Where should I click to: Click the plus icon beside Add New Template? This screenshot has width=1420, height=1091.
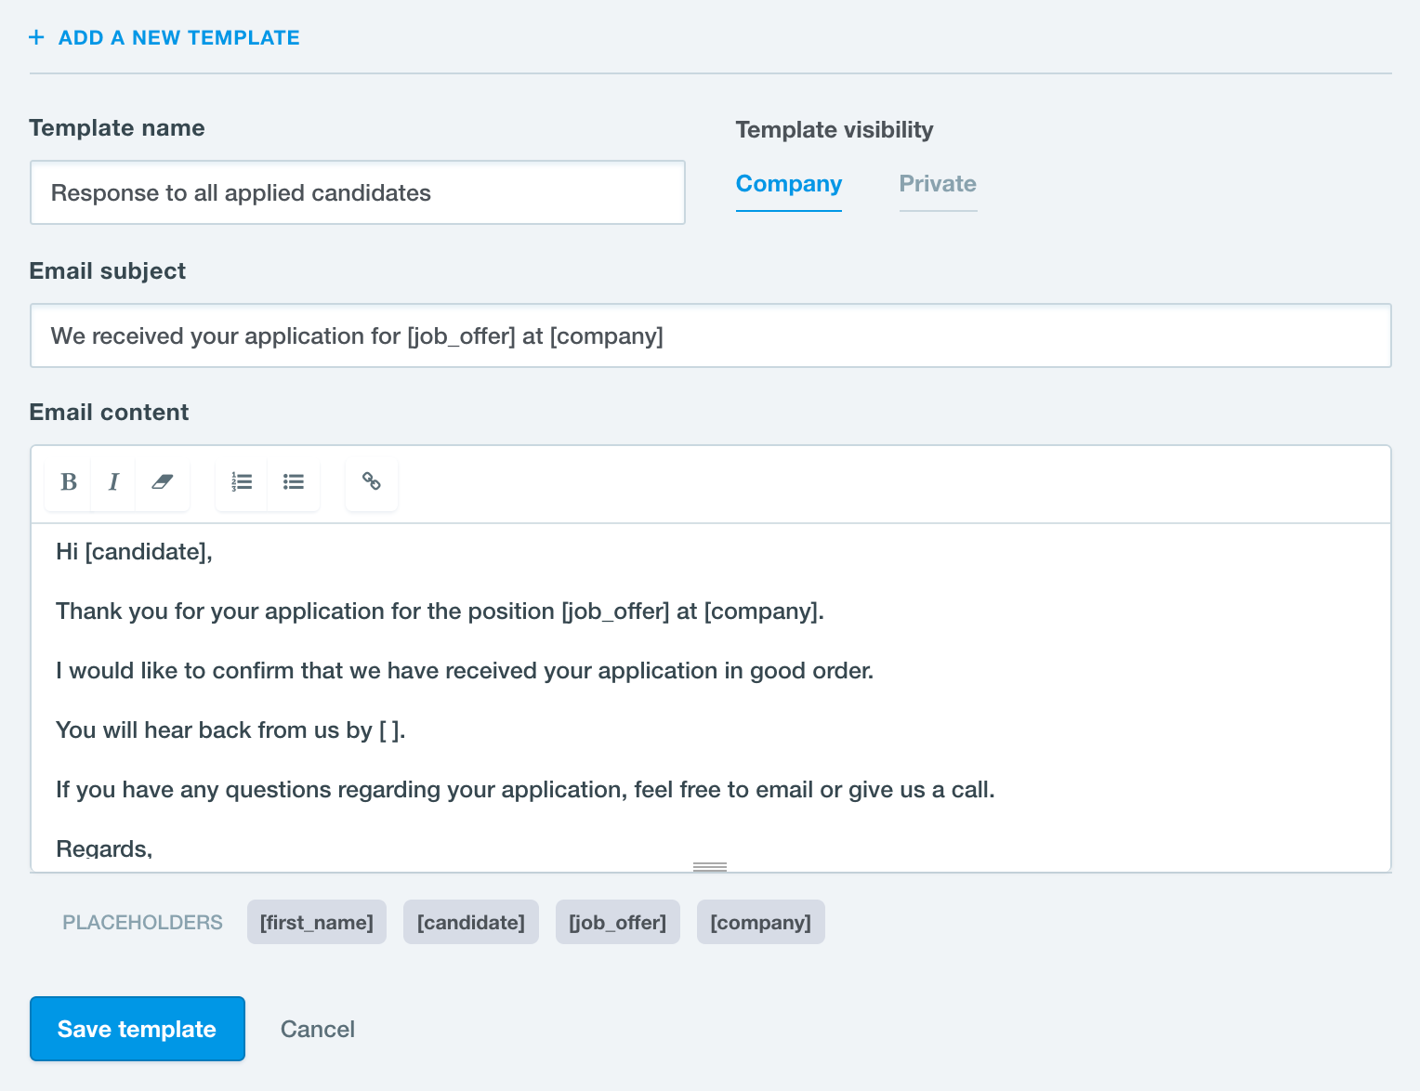36,38
